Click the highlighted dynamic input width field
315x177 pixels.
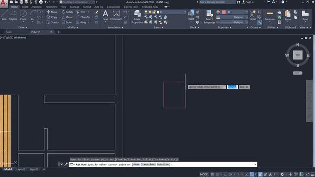232,87
